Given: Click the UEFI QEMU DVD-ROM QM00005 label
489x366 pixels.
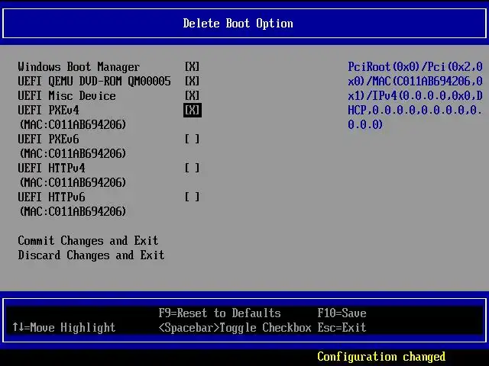Looking at the screenshot, I should click(x=94, y=82).
